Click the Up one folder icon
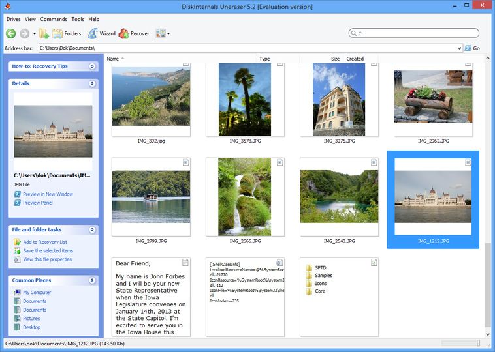Image resolution: width=495 pixels, height=352 pixels. coord(44,33)
